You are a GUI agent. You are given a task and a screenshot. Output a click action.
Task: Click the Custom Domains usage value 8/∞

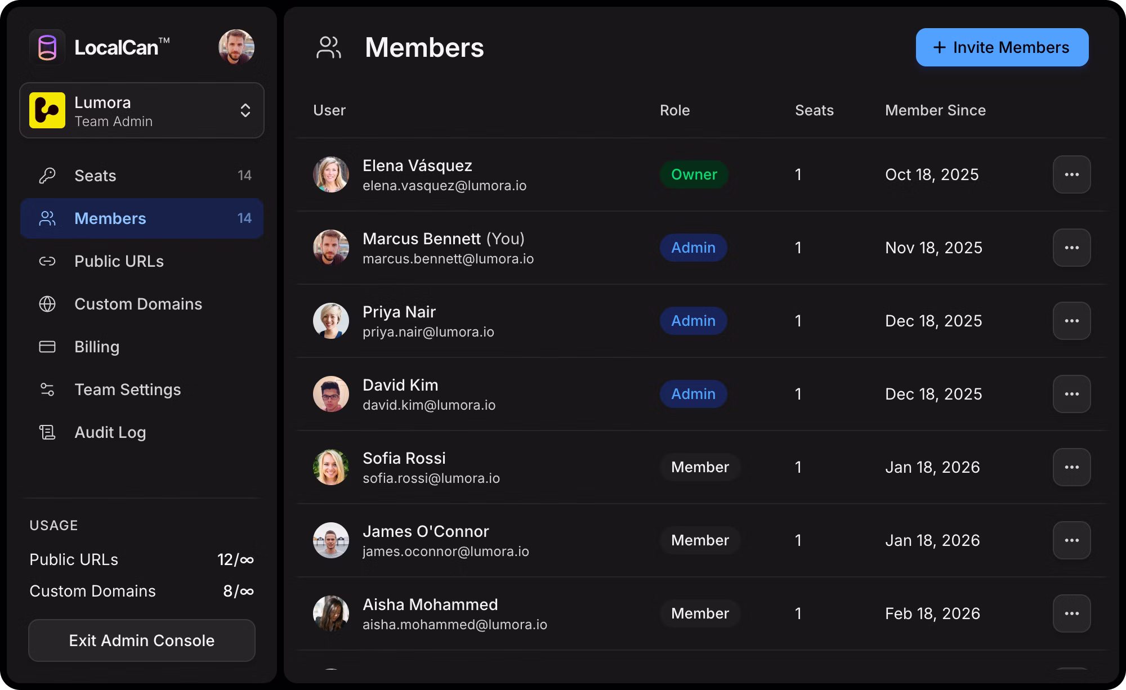239,591
